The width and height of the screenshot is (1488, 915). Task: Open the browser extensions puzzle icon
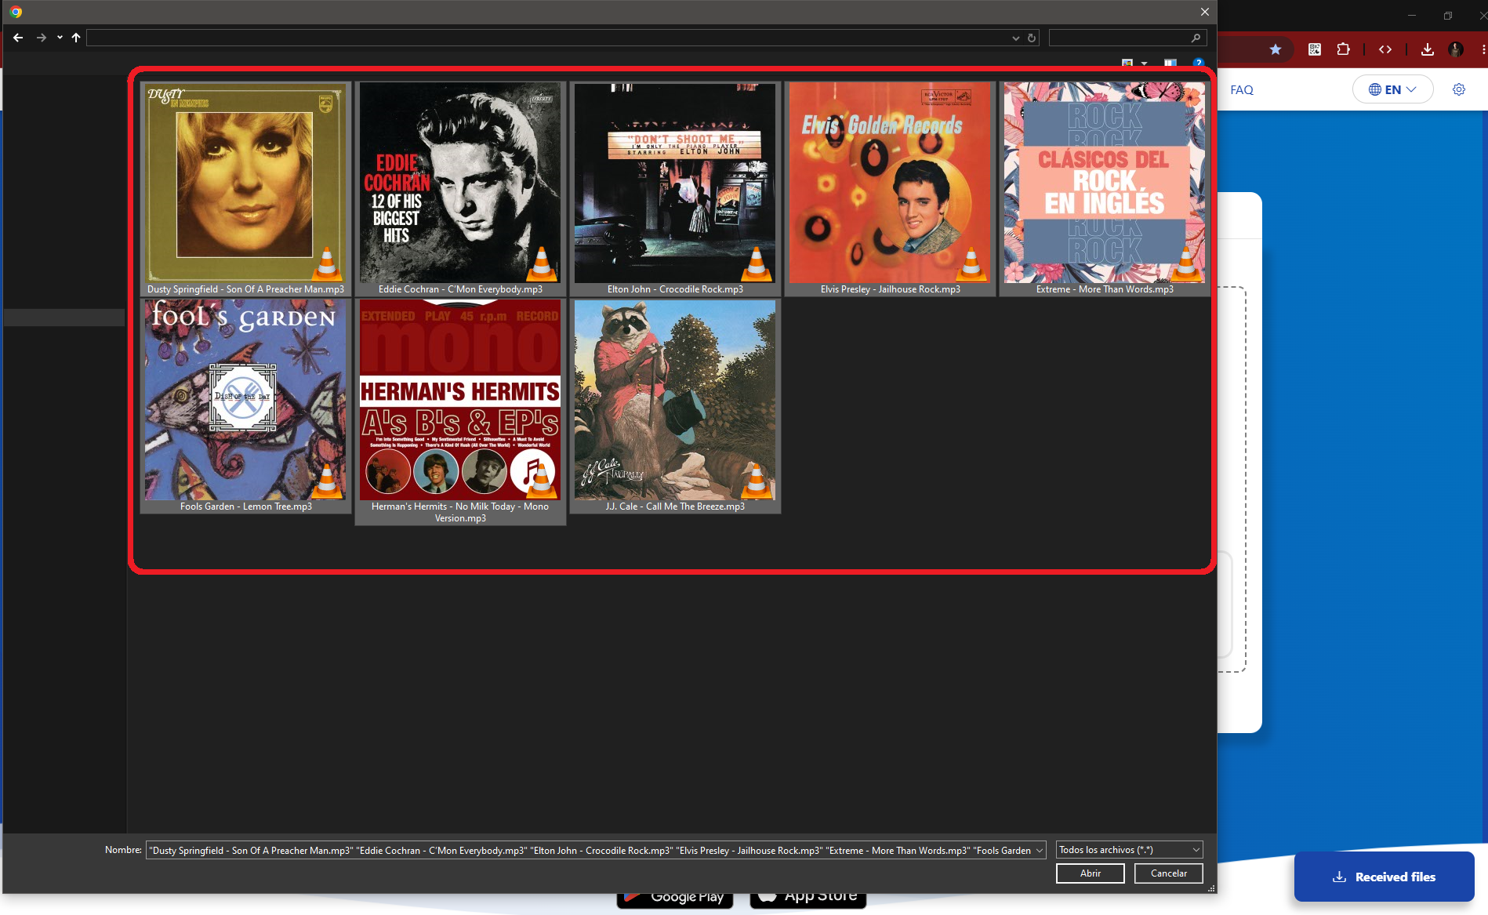[x=1344, y=49]
